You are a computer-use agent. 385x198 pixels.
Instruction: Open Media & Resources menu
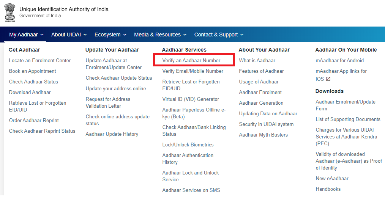coord(160,35)
